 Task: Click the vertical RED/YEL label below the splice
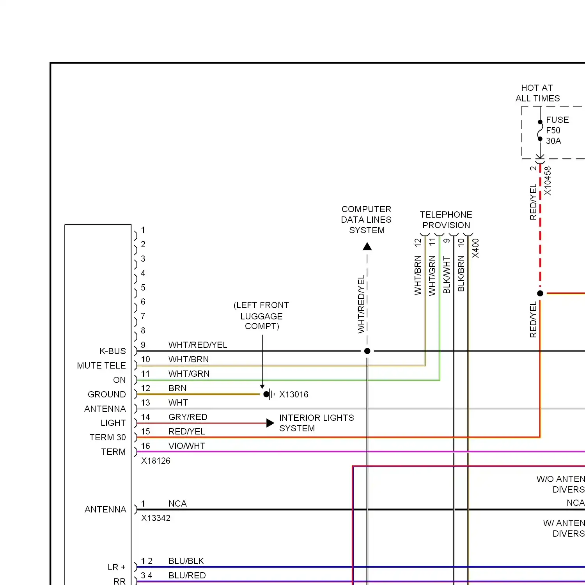point(533,319)
